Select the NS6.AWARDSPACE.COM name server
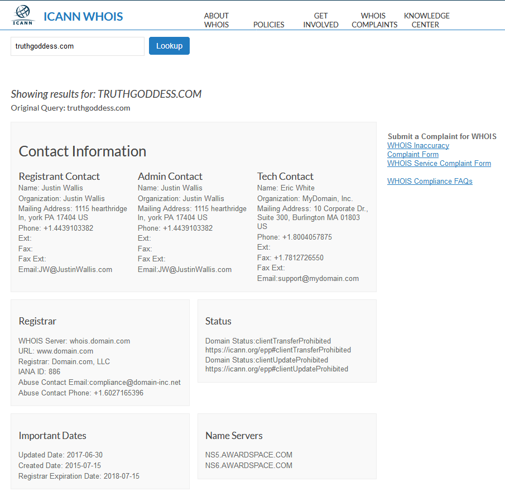The width and height of the screenshot is (505, 496). (x=249, y=466)
